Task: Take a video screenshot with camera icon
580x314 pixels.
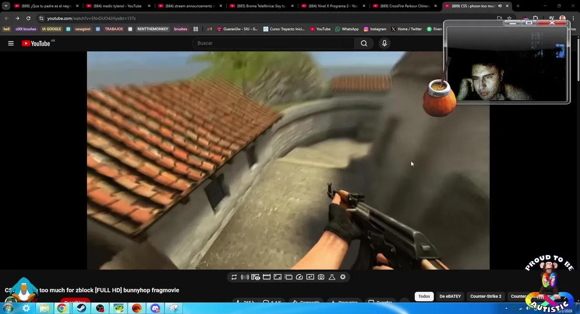Action: click(321, 277)
